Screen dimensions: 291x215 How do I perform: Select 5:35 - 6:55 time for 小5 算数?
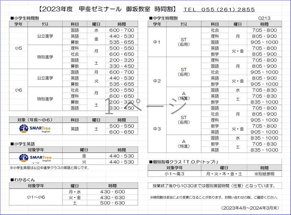point(121,42)
